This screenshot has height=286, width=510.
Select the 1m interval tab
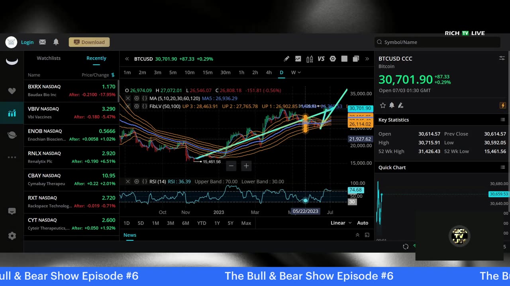tap(127, 72)
